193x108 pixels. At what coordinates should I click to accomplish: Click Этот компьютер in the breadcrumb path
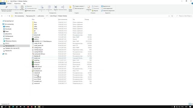coord(19,16)
